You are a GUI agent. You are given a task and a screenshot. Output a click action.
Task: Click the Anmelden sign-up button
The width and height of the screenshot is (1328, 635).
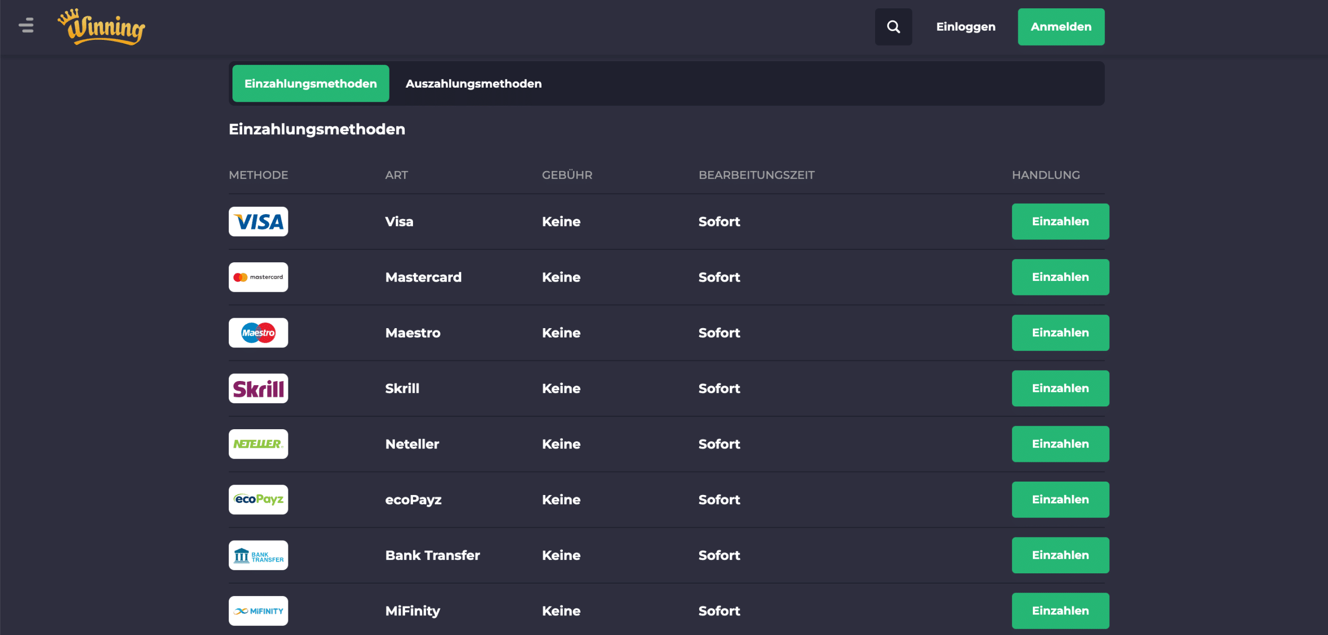pyautogui.click(x=1061, y=27)
